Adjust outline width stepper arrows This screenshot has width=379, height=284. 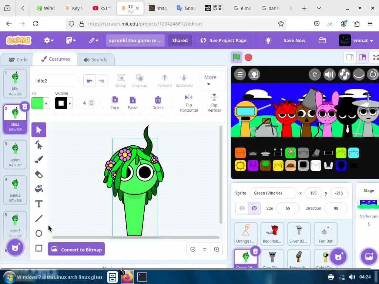(x=91, y=103)
